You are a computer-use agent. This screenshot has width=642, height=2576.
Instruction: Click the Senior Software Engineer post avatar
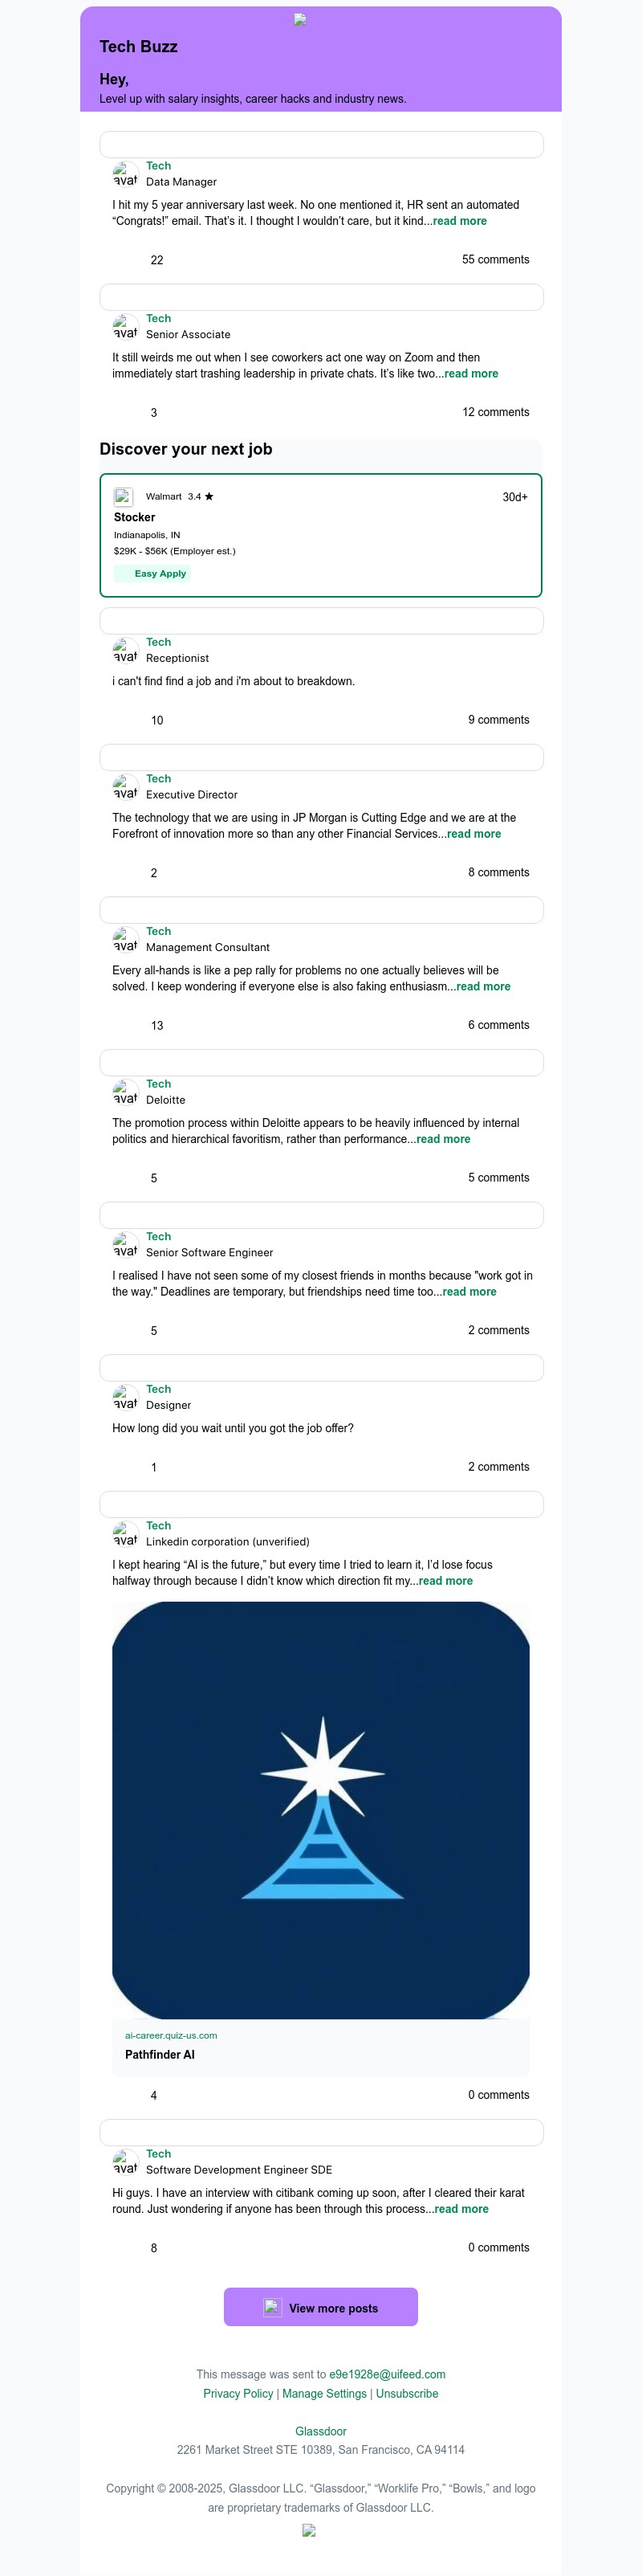[125, 1244]
